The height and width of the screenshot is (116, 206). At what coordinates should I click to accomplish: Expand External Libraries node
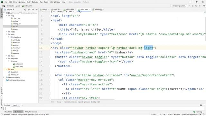pos(4,77)
